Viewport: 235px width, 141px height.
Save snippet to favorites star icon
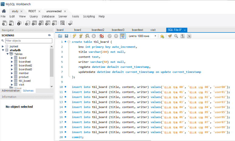[162, 36]
